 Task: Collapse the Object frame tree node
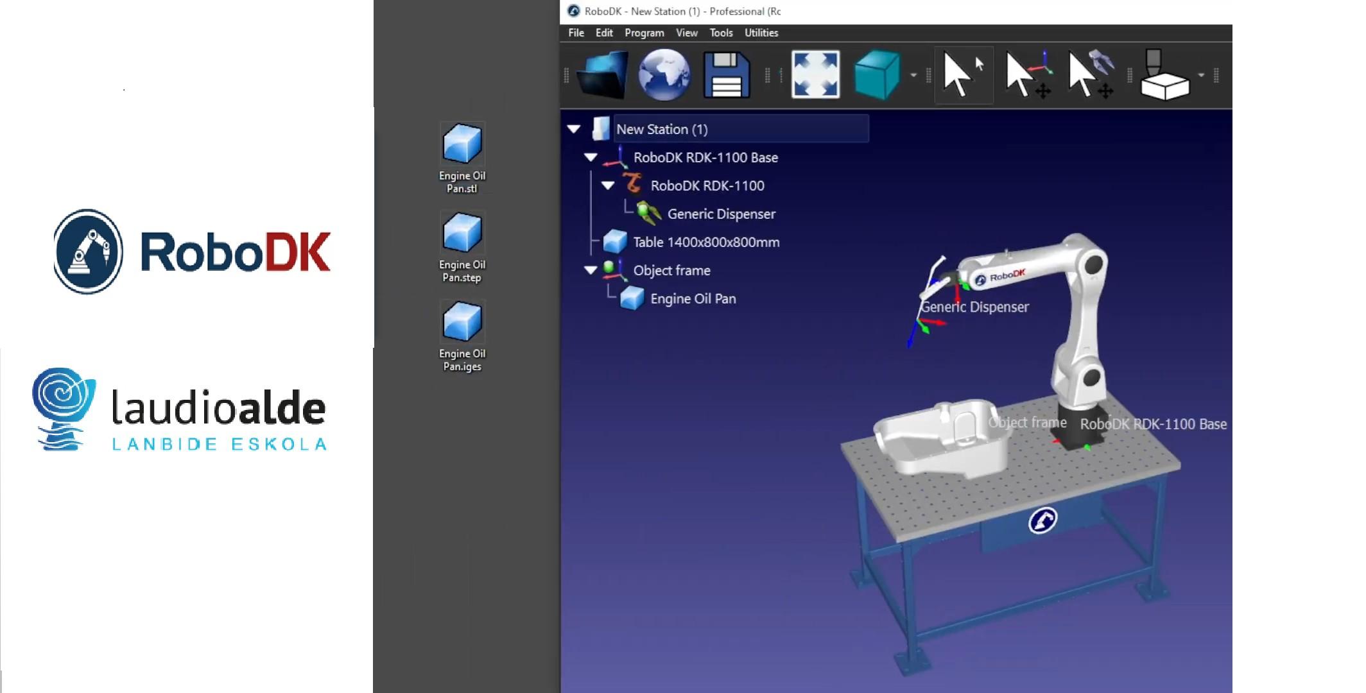tap(591, 270)
